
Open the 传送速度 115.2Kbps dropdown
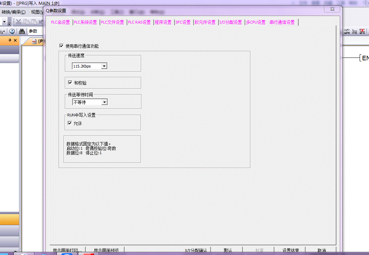tap(104, 66)
